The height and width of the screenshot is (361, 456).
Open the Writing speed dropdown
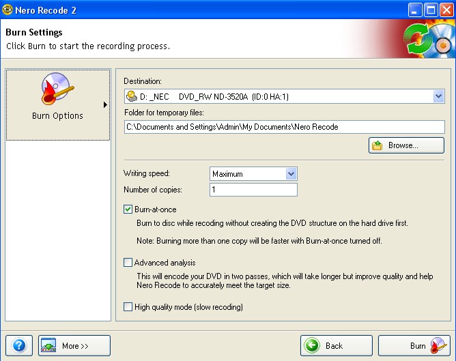[x=291, y=174]
